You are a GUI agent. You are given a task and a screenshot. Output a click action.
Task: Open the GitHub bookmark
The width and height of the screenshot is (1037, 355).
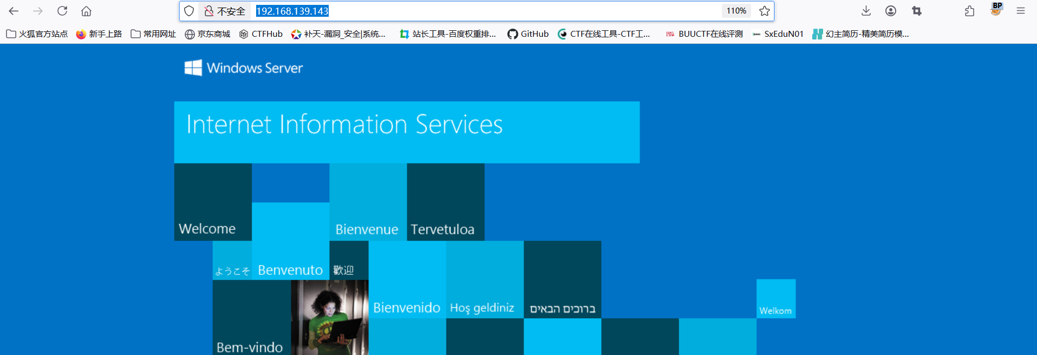pyautogui.click(x=528, y=34)
